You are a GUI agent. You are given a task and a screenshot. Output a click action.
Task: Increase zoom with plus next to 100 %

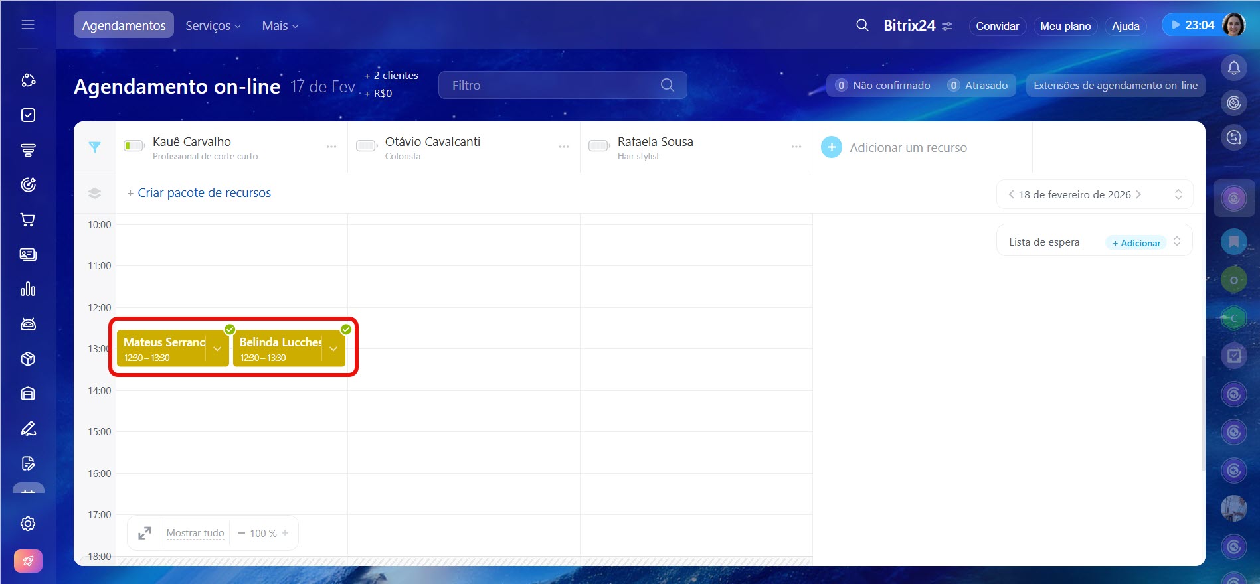coord(285,533)
